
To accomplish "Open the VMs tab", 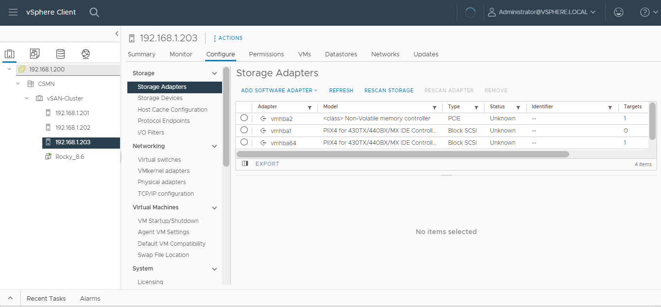I will (x=305, y=54).
